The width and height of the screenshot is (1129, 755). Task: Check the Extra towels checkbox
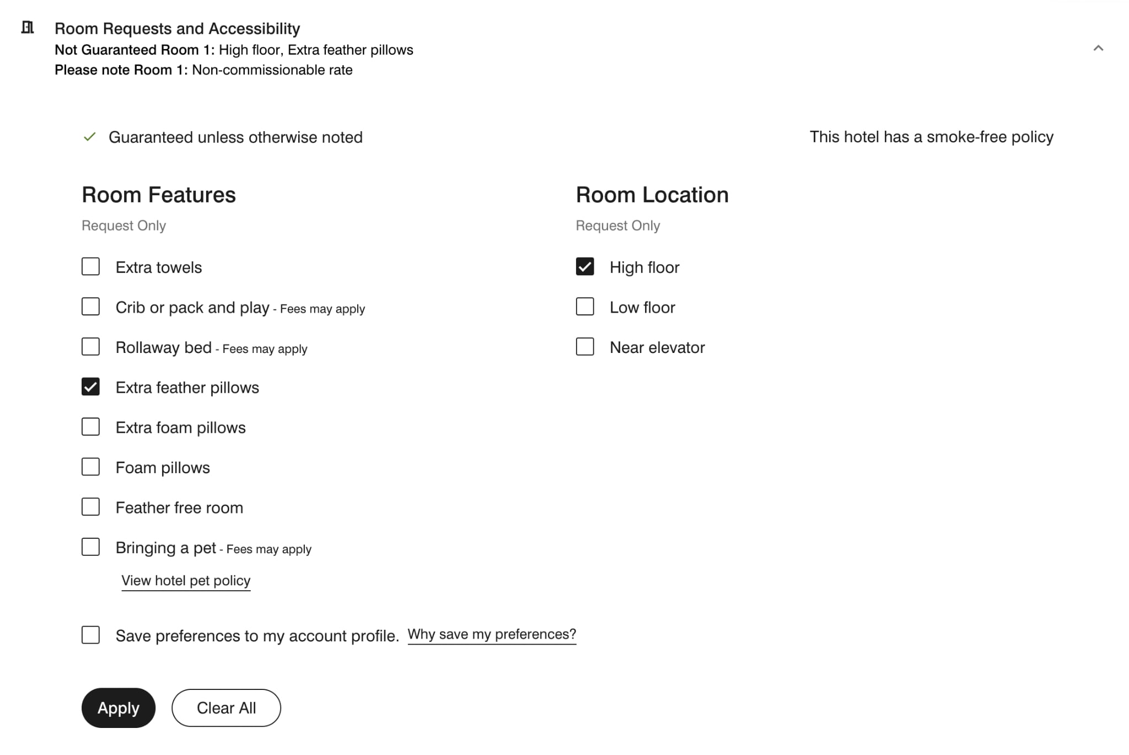click(x=90, y=267)
